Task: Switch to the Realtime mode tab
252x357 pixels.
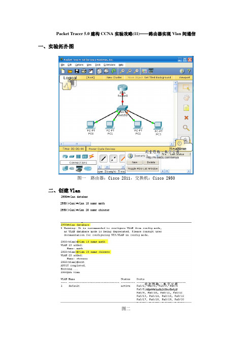Action: click(178, 148)
